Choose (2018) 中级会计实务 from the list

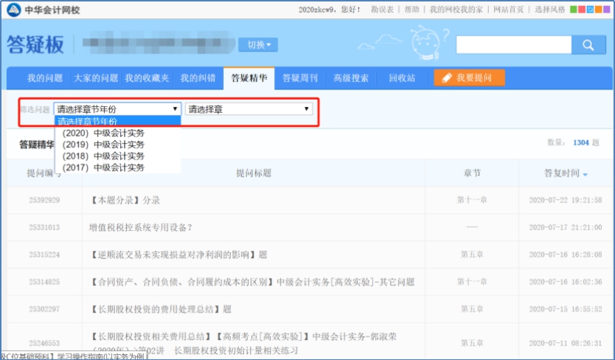coord(103,156)
